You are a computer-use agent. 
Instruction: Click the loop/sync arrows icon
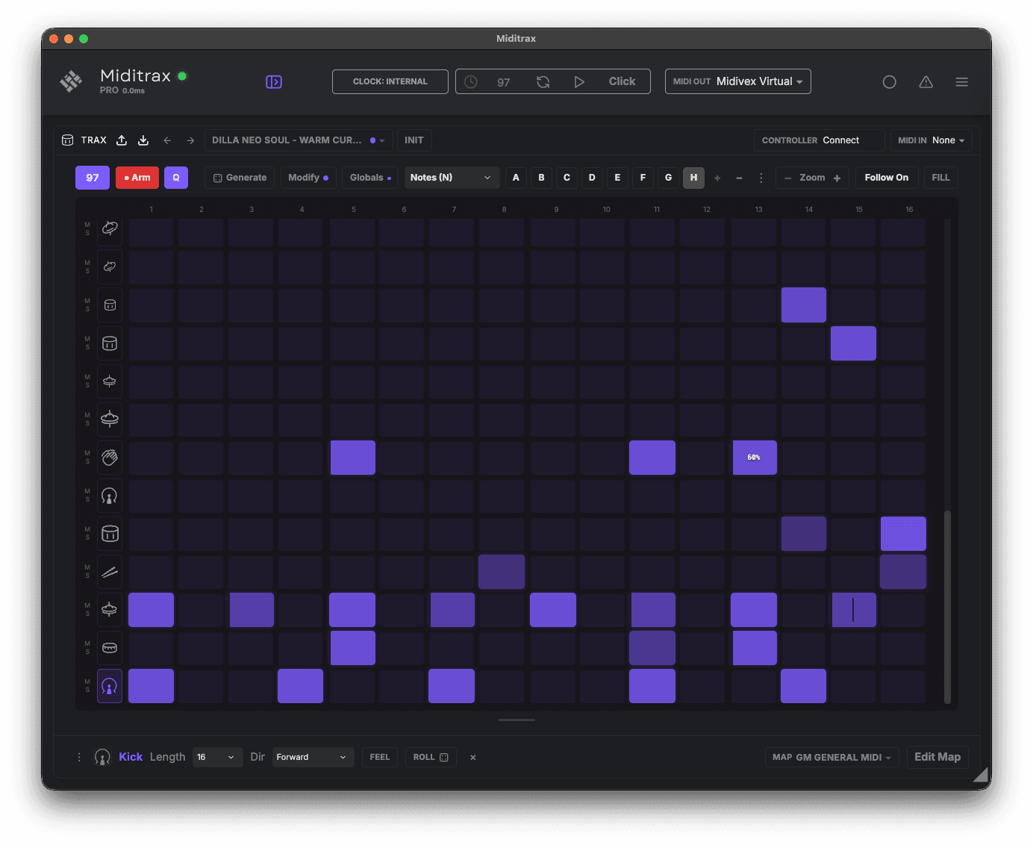coord(543,82)
